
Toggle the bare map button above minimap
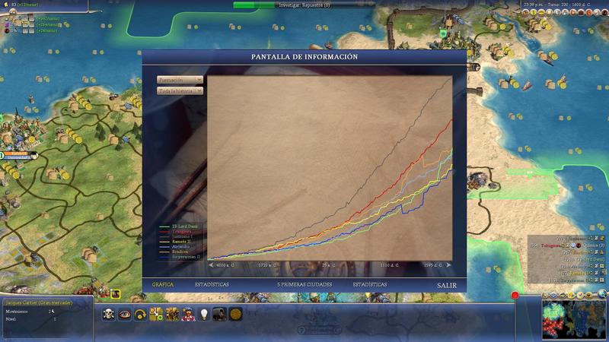tap(563, 296)
